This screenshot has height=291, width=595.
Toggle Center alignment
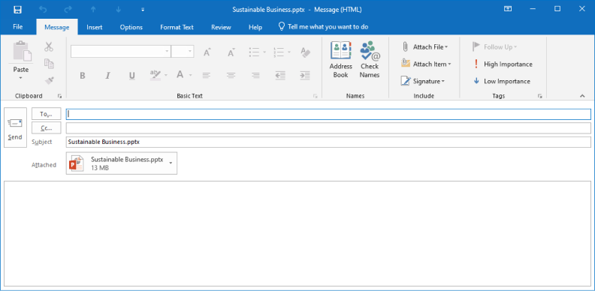pos(231,75)
